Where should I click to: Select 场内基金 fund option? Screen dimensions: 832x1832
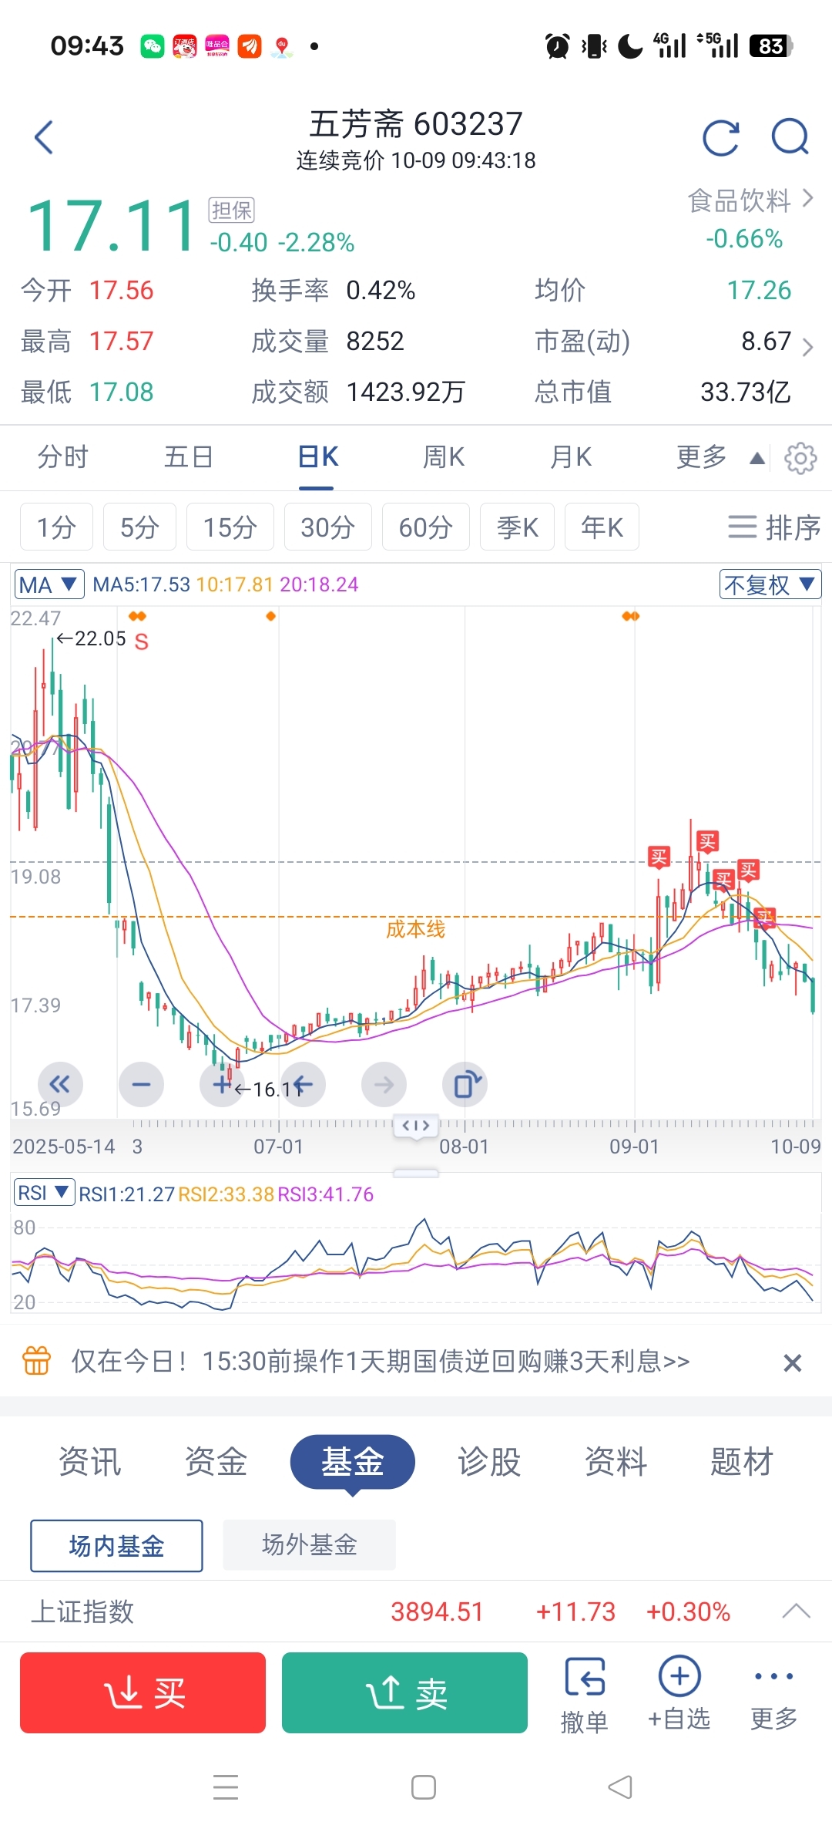(116, 1545)
